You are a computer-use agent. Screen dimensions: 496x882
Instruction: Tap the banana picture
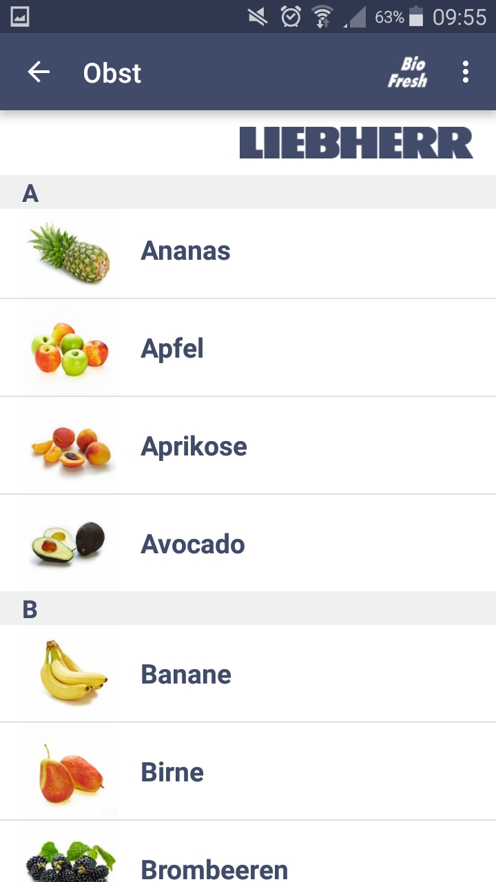[70, 673]
